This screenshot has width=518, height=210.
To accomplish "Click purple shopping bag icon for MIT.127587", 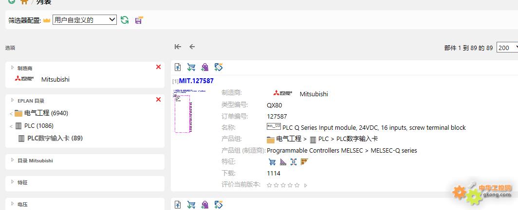I will pos(205,67).
